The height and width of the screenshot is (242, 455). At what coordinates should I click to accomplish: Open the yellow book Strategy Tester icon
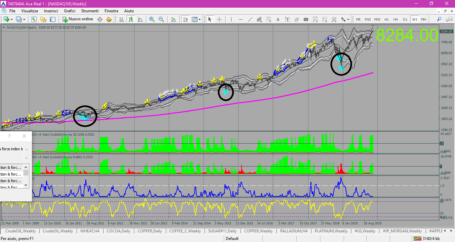tap(109, 19)
